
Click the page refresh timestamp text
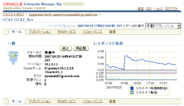tap(100, 26)
